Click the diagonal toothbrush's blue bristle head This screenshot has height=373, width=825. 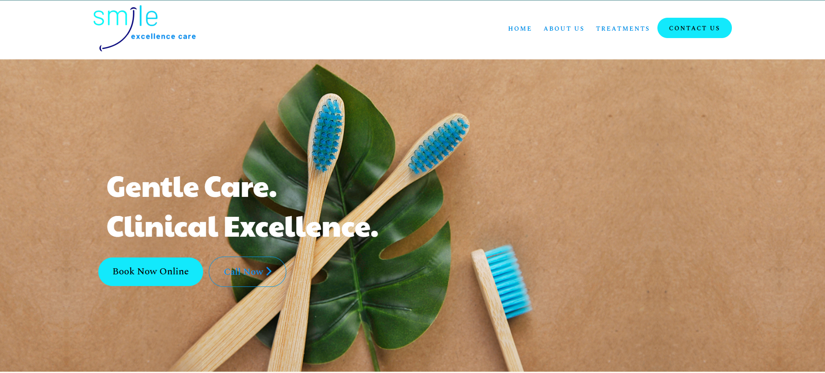click(439, 145)
